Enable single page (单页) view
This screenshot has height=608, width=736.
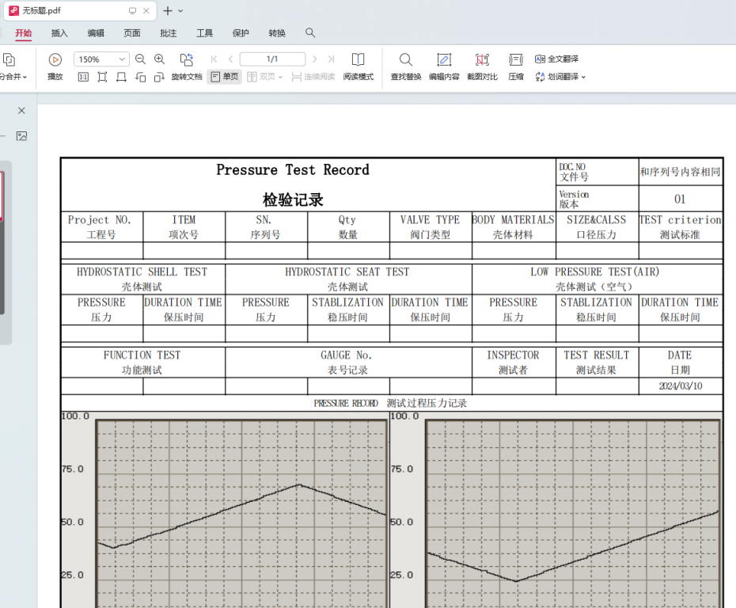tap(225, 77)
